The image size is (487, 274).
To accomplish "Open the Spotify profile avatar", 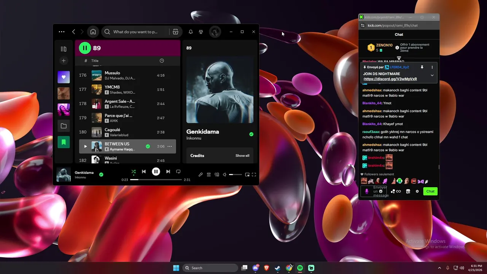I will click(215, 32).
